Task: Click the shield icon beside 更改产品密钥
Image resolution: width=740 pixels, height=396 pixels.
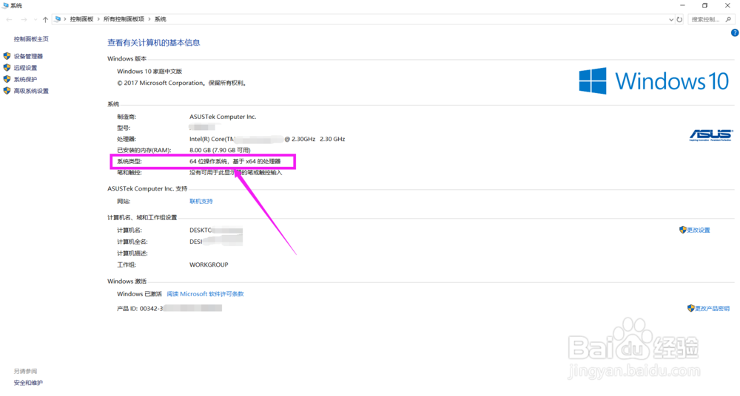Action: tap(691, 308)
